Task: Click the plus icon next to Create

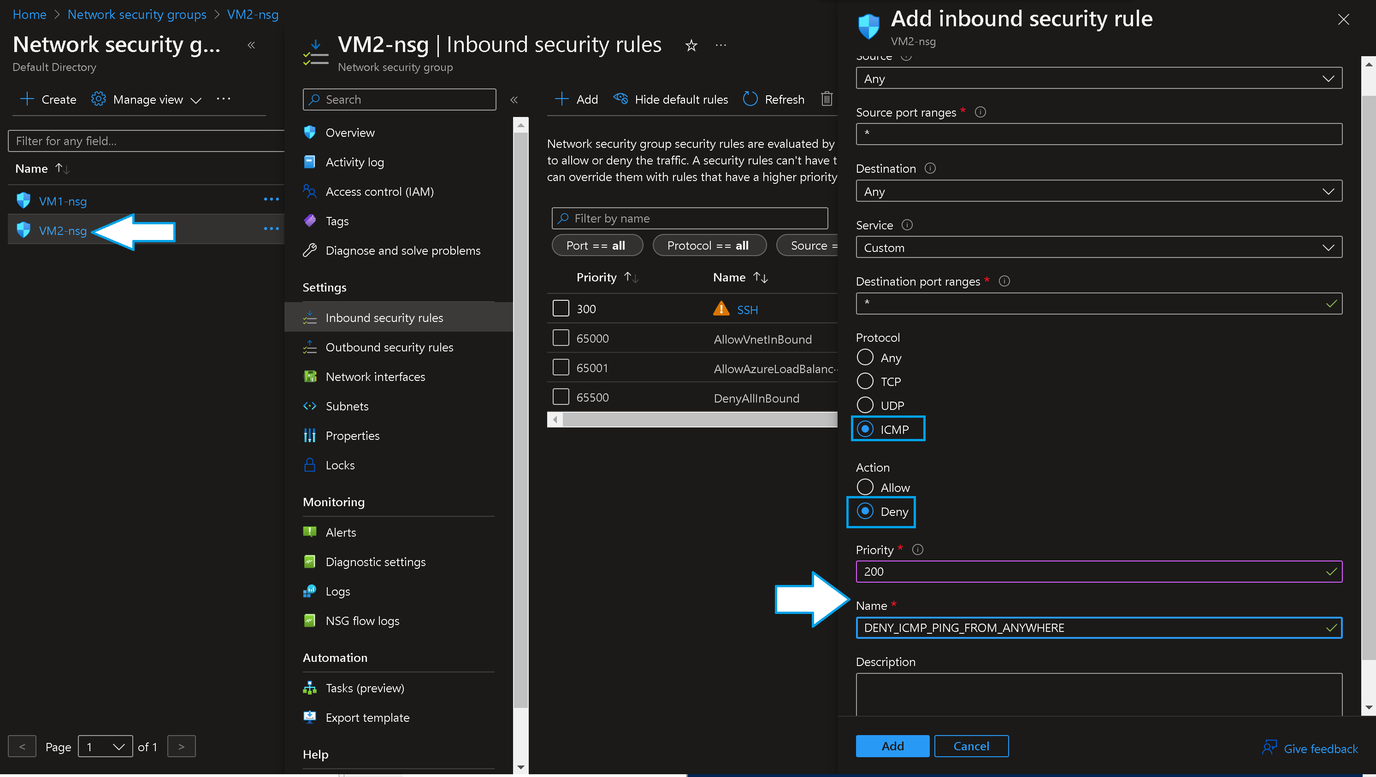Action: pos(27,99)
